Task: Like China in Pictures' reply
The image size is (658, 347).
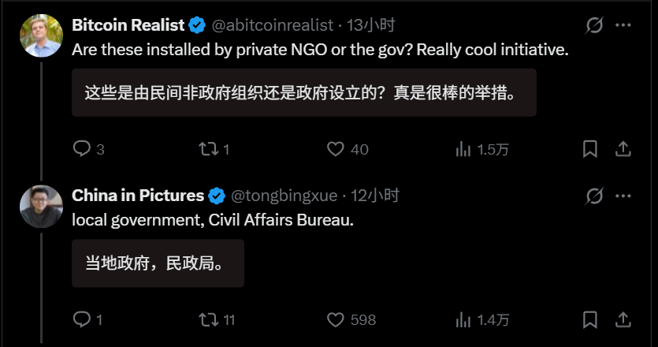Action: pos(336,319)
